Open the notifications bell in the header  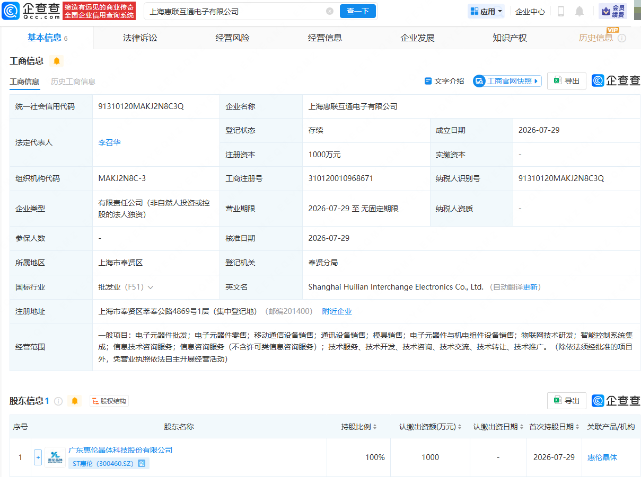[579, 11]
